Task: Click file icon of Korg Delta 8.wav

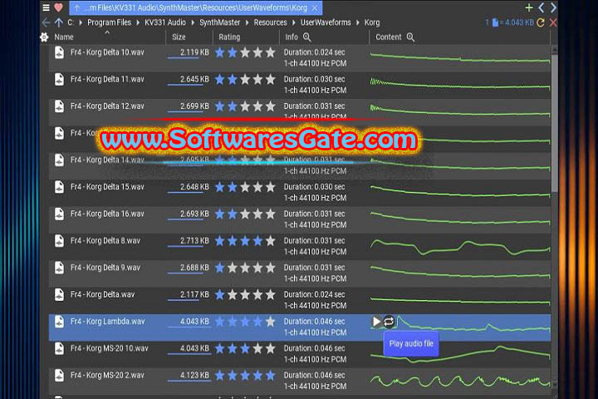Action: click(59, 241)
